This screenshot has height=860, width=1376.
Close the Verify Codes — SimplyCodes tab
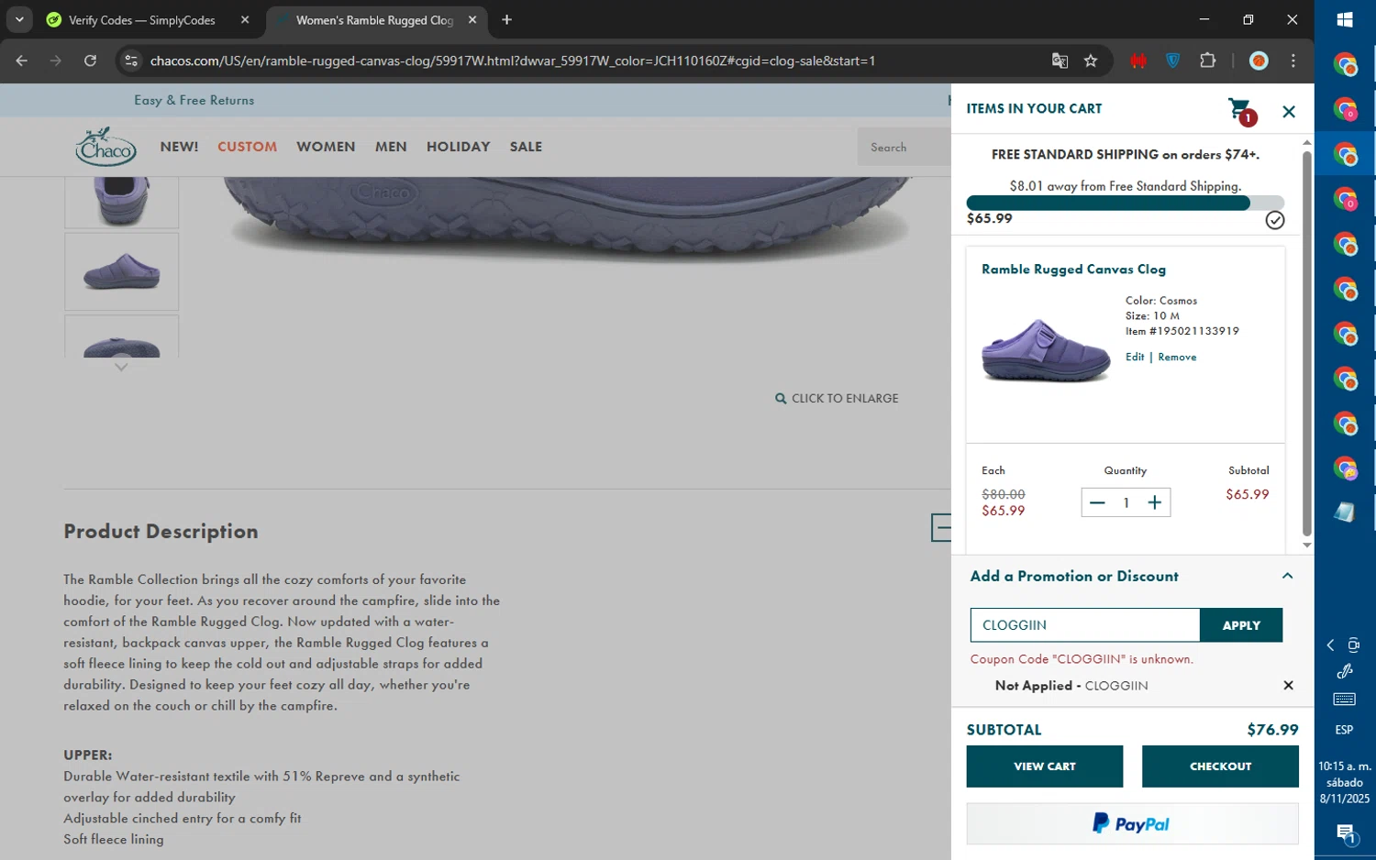click(x=245, y=19)
